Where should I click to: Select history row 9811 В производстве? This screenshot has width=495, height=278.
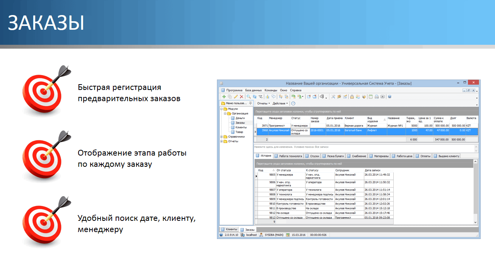[325, 208]
